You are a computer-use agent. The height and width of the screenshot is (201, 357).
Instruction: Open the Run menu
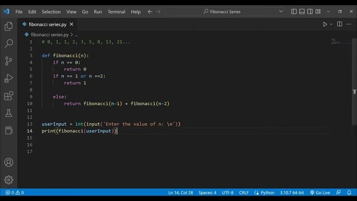(98, 12)
